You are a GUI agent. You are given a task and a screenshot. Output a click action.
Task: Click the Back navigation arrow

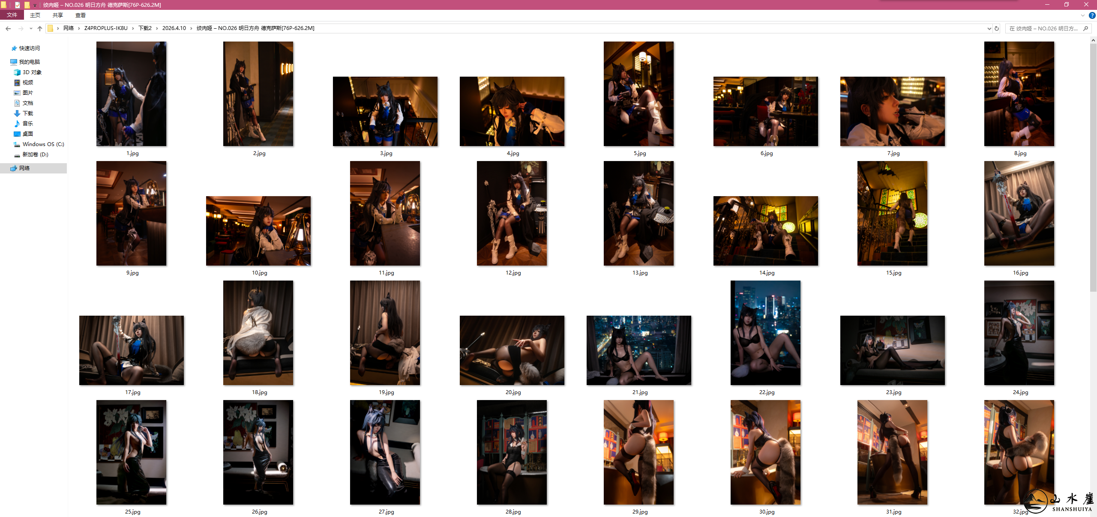pyautogui.click(x=8, y=28)
